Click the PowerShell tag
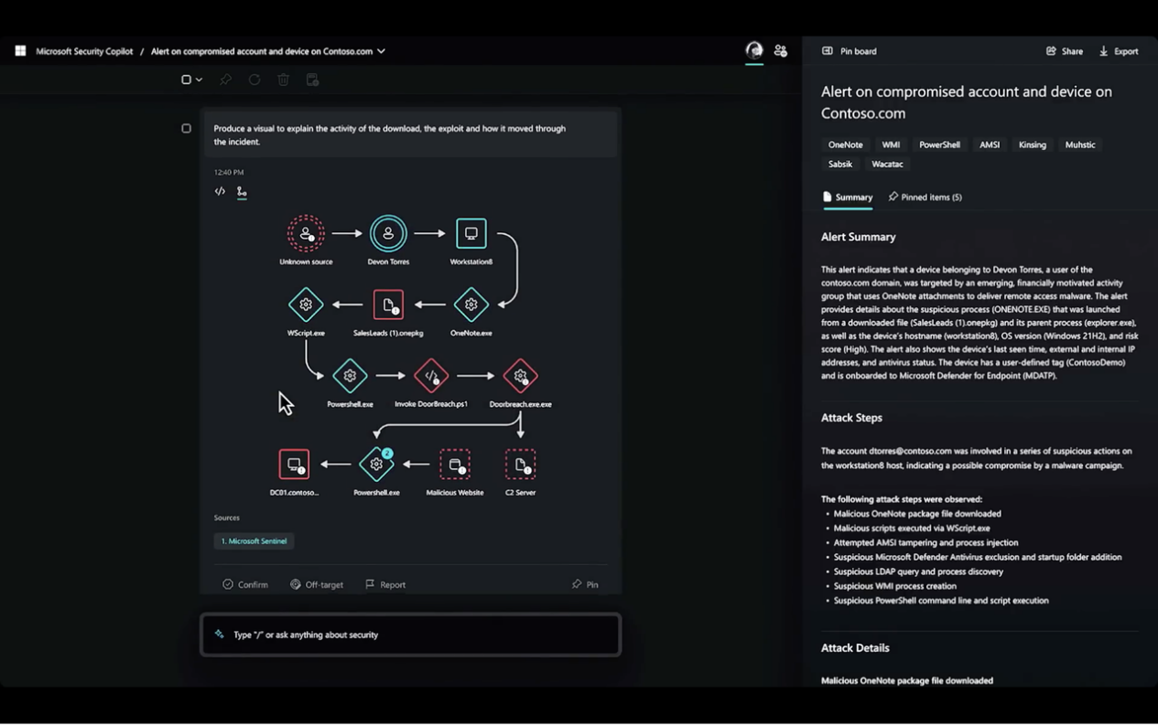The image size is (1158, 726). point(939,144)
